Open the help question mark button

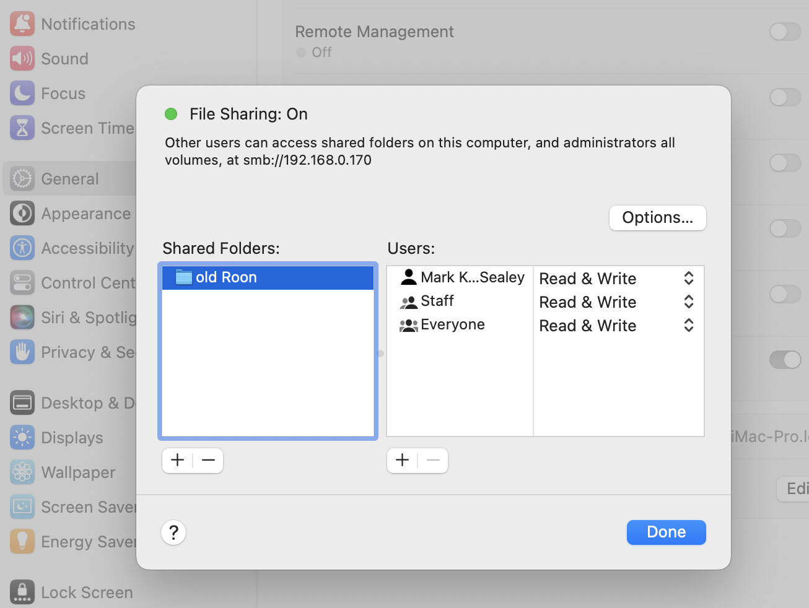pos(173,532)
